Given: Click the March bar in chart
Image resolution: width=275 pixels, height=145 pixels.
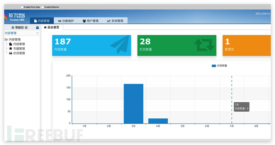Looking at the screenshot, I should click(x=134, y=104).
